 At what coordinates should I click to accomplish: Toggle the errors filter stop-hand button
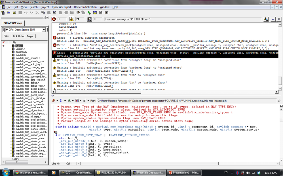pos(54,19)
